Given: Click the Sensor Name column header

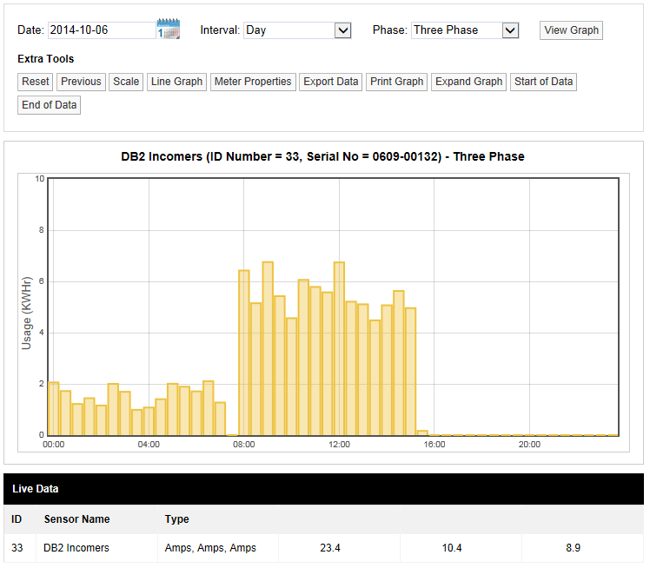Looking at the screenshot, I should [x=76, y=519].
